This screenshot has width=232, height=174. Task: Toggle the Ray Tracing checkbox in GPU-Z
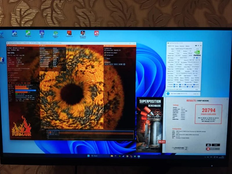(180, 87)
